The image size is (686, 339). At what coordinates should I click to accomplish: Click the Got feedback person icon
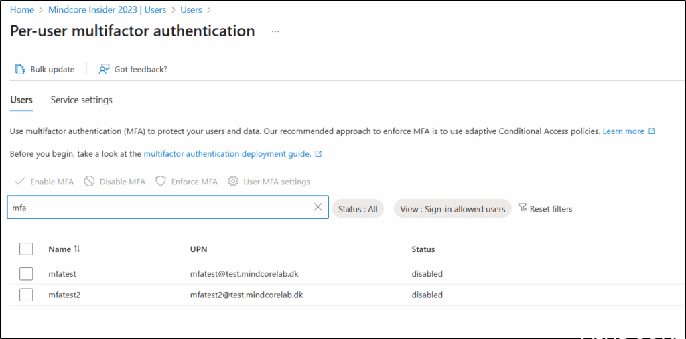point(104,69)
